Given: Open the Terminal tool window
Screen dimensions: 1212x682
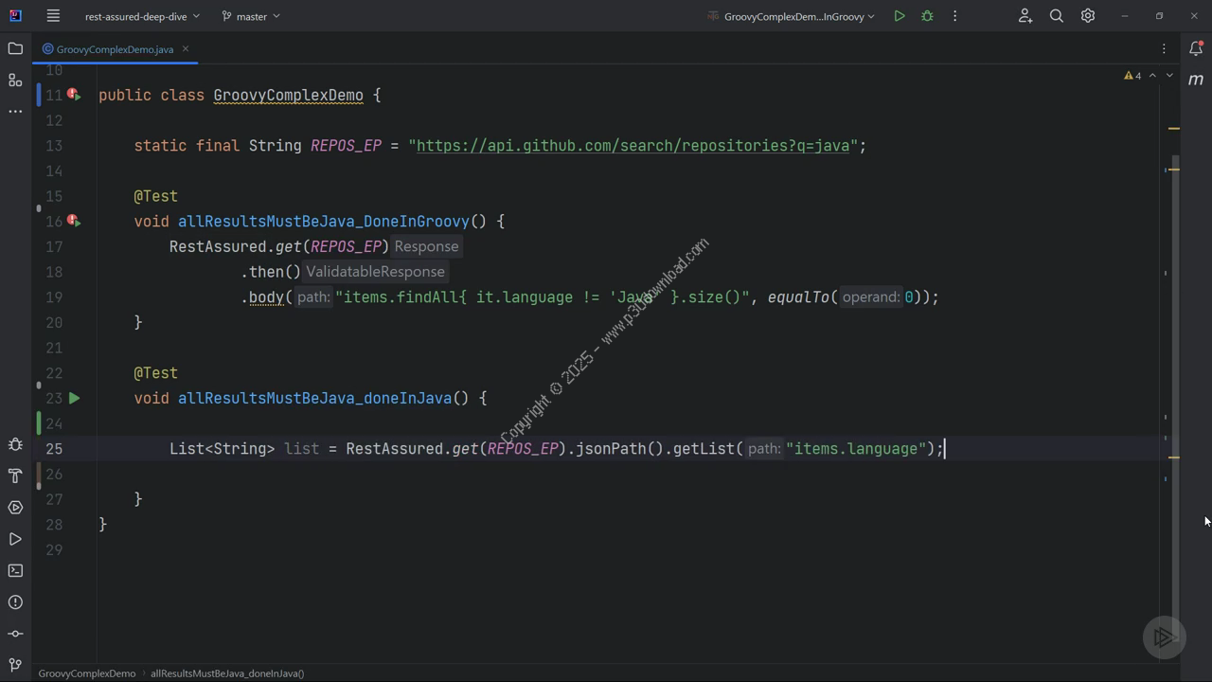Looking at the screenshot, I should click(15, 570).
